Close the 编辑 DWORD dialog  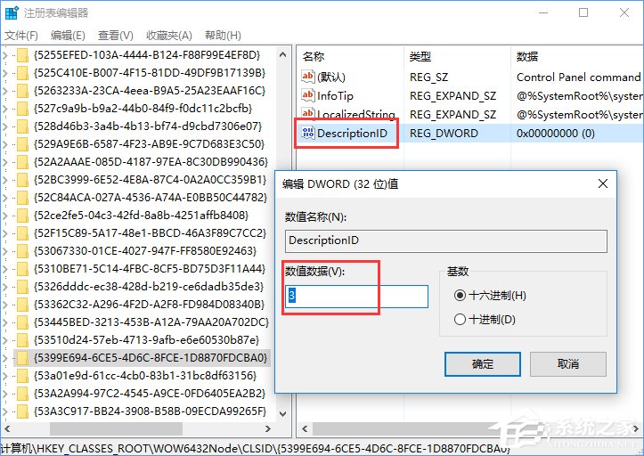[602, 183]
